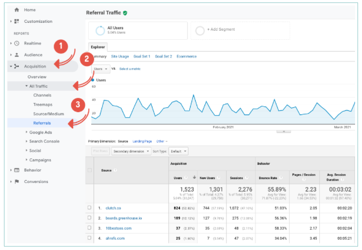The height and width of the screenshot is (250, 362).
Task: Open the Treemaps report
Action: pyautogui.click(x=43, y=105)
